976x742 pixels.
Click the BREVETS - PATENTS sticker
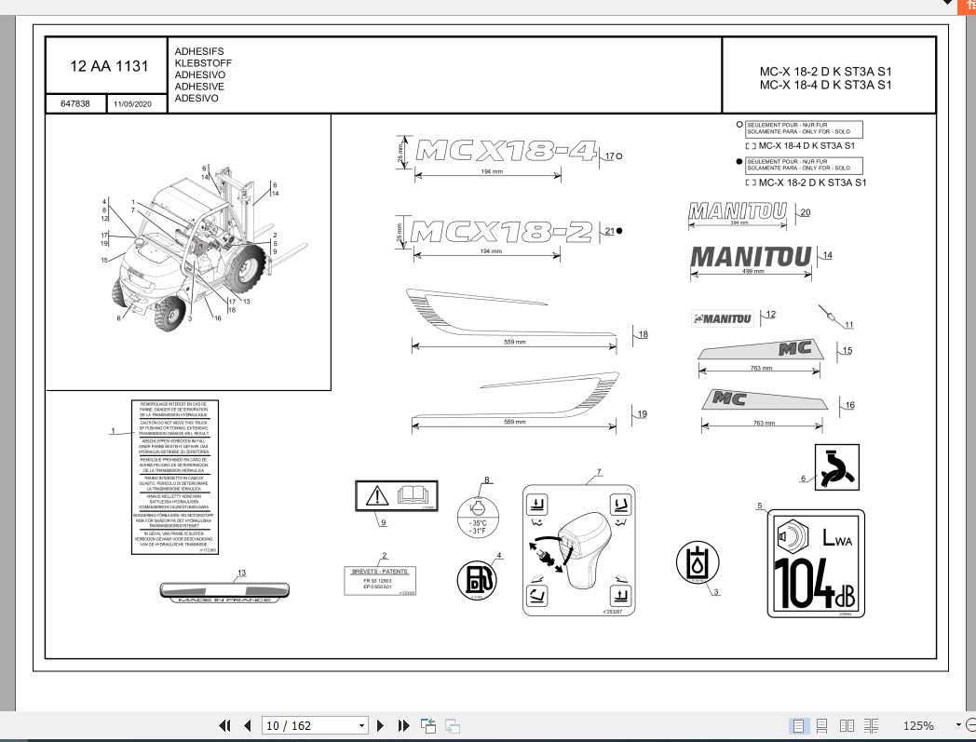383,580
